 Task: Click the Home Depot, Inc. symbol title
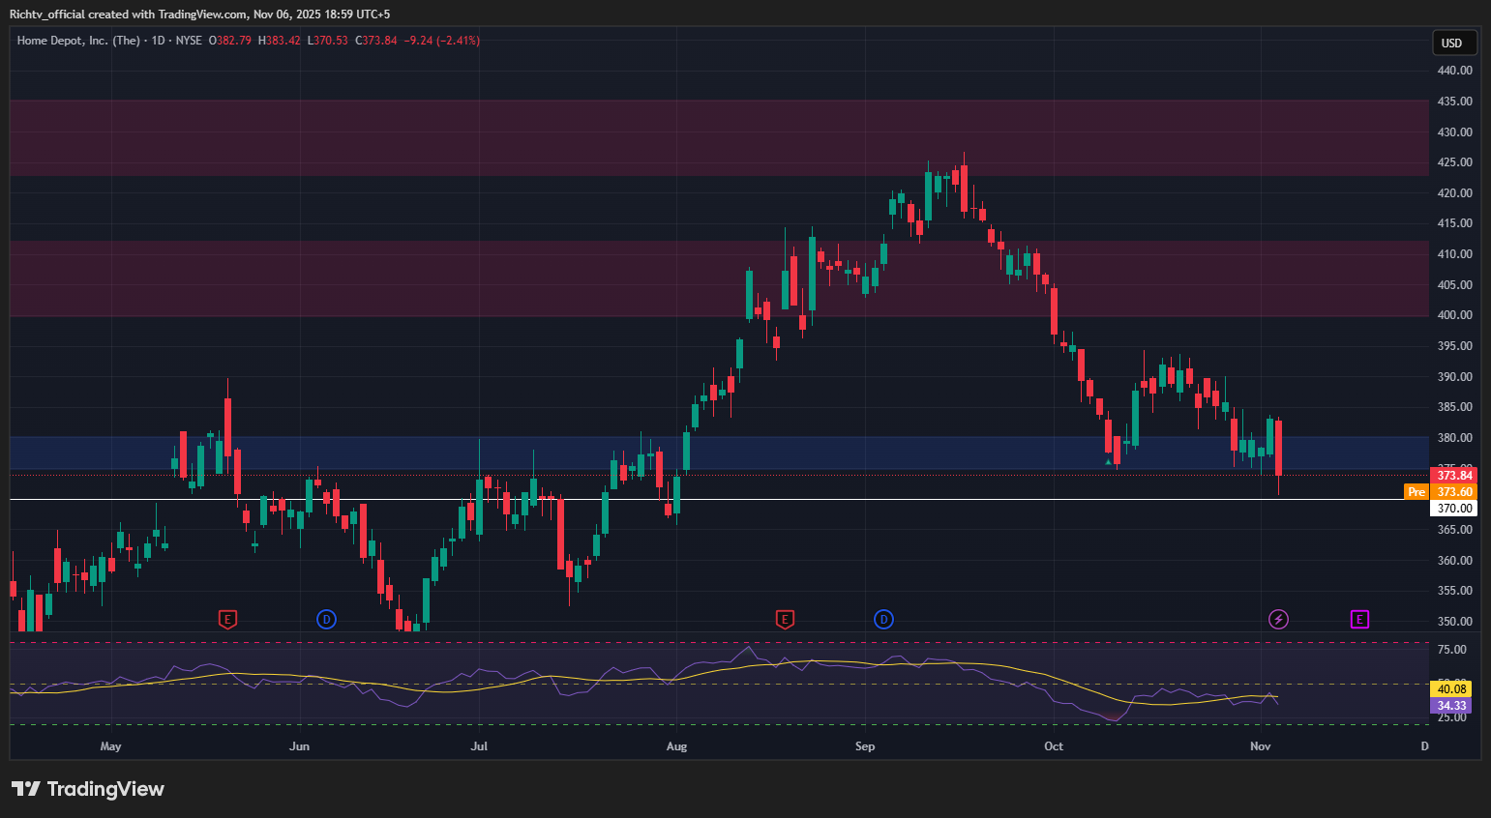click(x=78, y=41)
